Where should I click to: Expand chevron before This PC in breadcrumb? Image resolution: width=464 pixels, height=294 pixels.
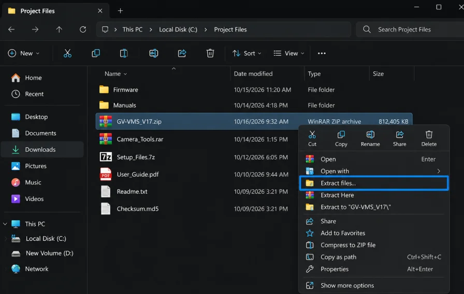click(x=115, y=29)
